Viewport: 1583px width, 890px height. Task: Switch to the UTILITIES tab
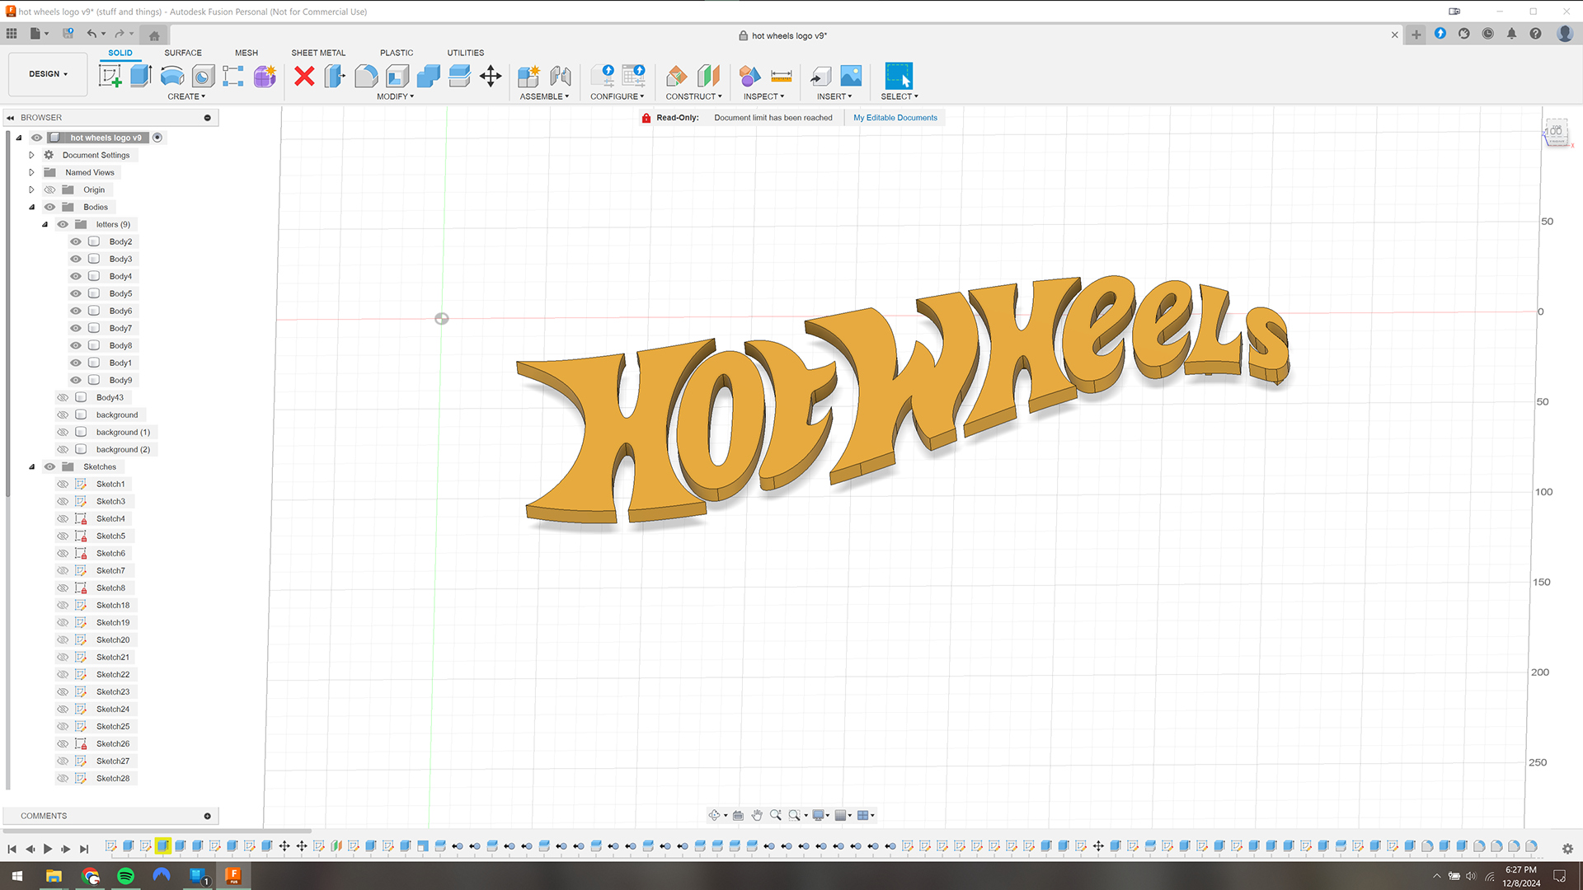click(466, 53)
